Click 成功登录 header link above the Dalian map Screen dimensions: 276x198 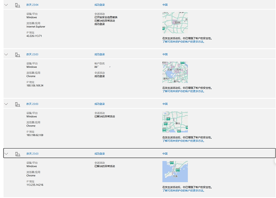[100, 154]
